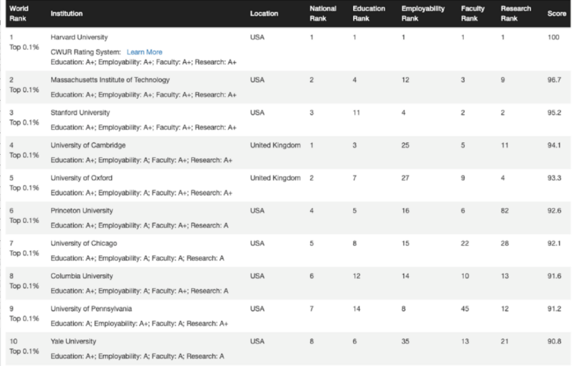574x366 pixels.
Task: Click Princeton's research rank 82
Action: (504, 211)
